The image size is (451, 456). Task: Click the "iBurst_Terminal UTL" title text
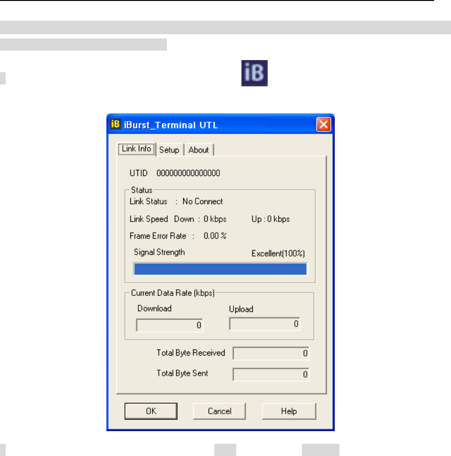171,125
